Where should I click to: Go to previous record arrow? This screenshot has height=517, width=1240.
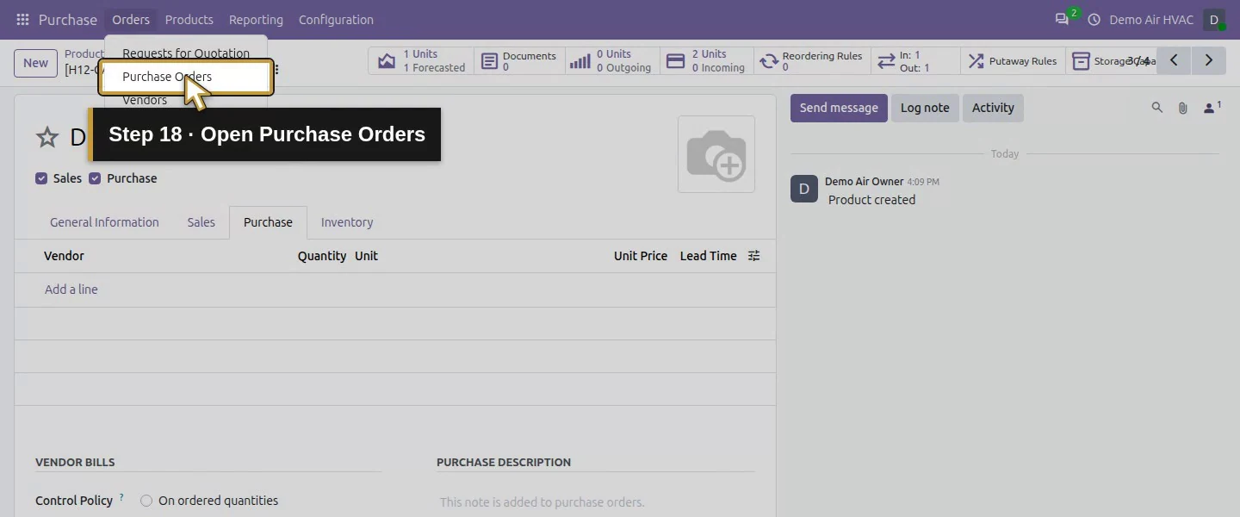click(x=1174, y=60)
